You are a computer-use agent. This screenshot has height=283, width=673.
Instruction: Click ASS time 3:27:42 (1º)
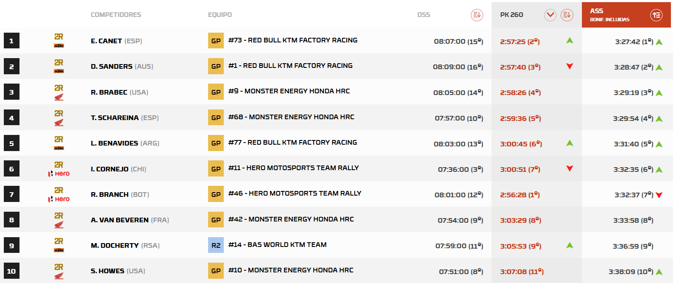(634, 42)
